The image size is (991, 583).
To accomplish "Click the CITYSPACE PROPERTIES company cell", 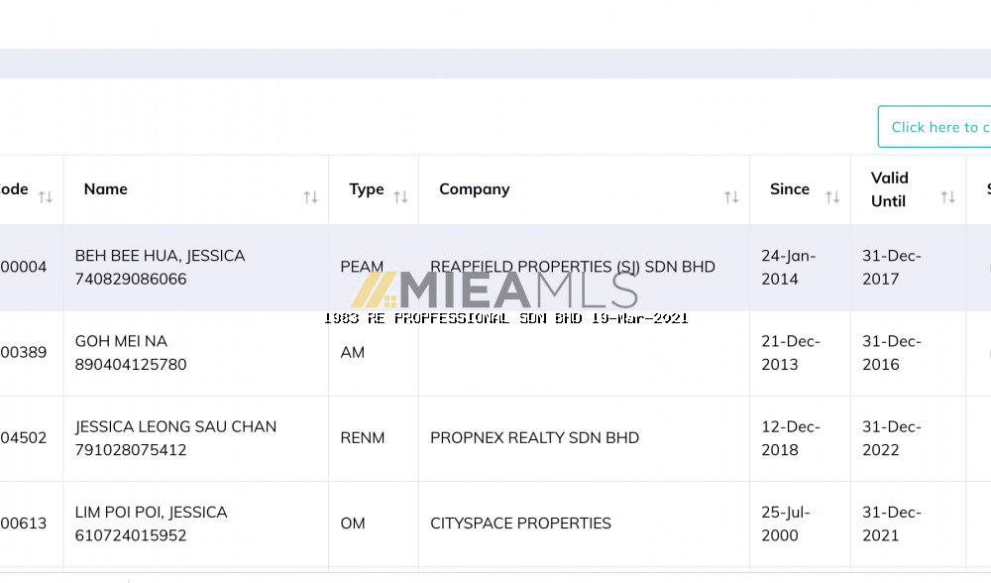I will pyautogui.click(x=520, y=523).
